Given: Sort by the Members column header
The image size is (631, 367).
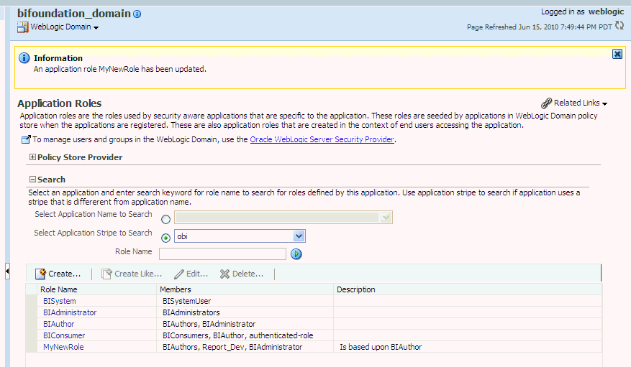Looking at the screenshot, I should [245, 289].
